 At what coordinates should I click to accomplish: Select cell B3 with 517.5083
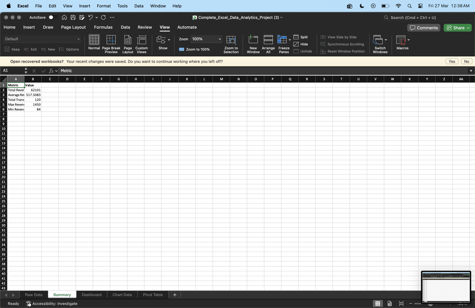[x=33, y=95]
